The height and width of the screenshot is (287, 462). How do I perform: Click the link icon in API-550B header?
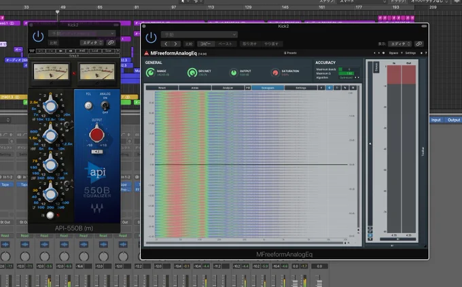tap(111, 43)
